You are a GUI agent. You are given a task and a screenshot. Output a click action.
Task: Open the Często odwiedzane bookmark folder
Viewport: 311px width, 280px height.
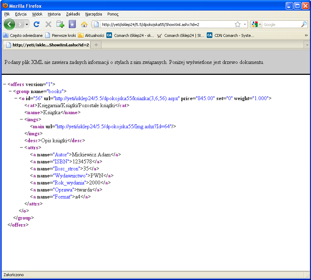(23, 35)
